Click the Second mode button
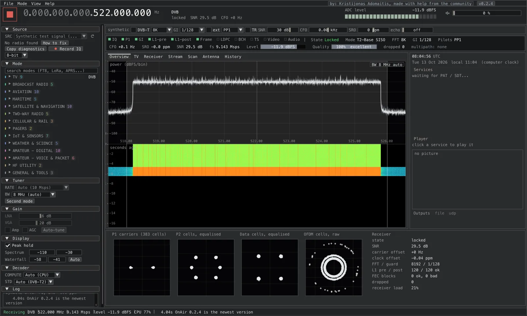The image size is (527, 316). coord(19,201)
